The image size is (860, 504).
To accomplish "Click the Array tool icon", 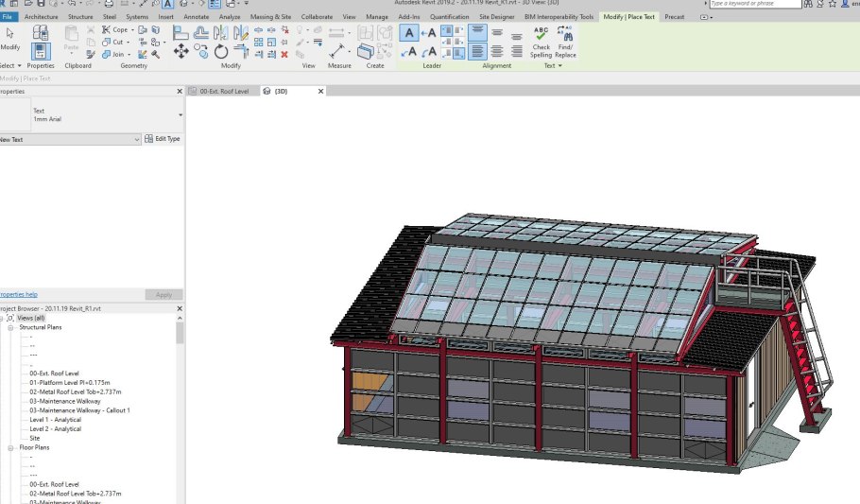I will (x=258, y=42).
